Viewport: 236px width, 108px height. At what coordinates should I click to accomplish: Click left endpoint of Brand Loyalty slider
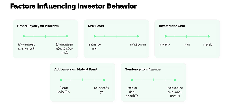(x=24, y=36)
